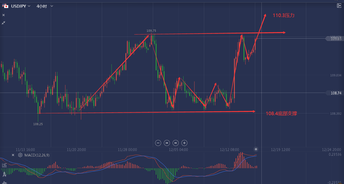Zoom out the chart with minus button
Image resolution: width=344 pixels, height=184 pixels.
coord(158,143)
